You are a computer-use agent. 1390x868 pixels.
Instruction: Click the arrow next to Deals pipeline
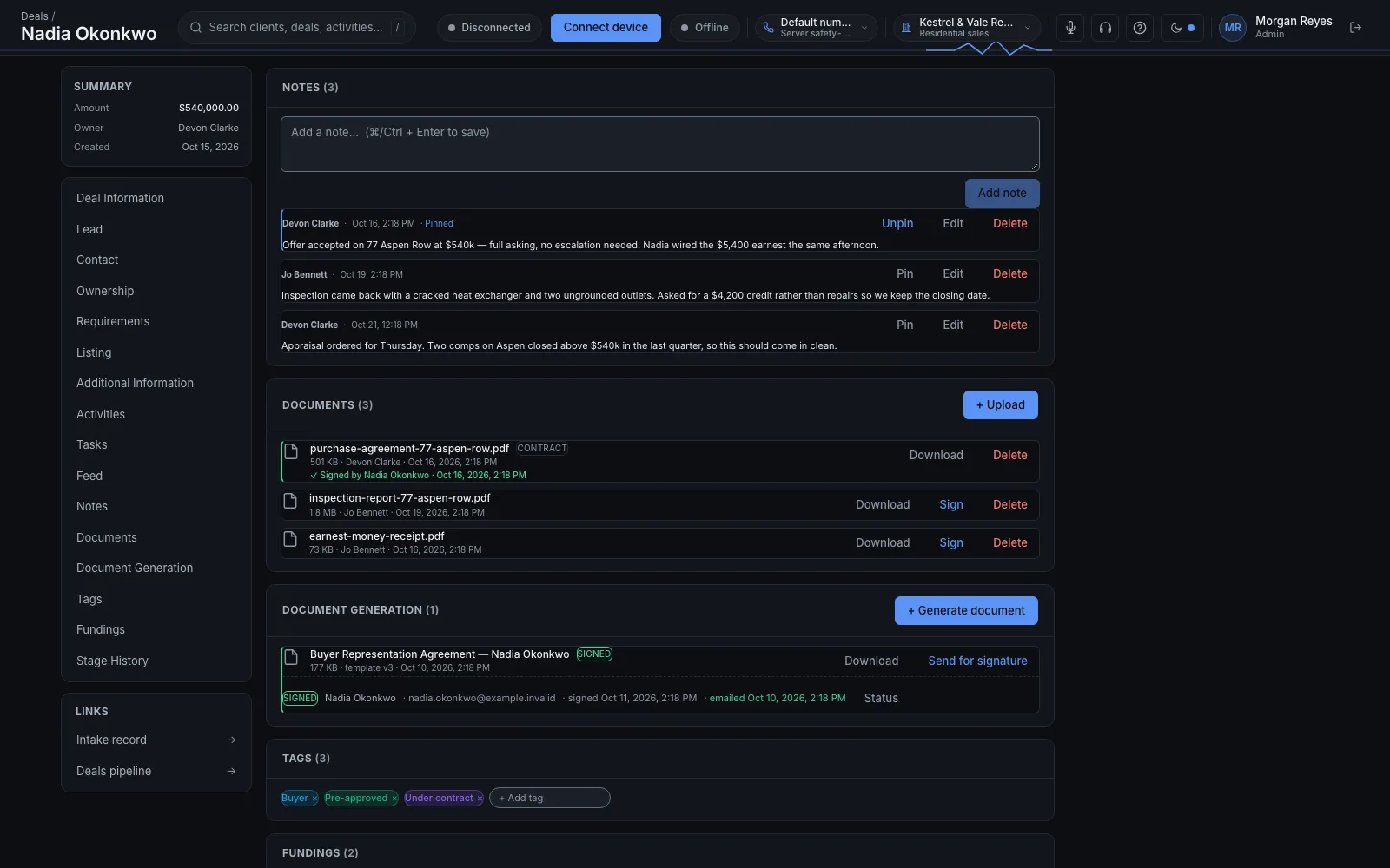(231, 771)
